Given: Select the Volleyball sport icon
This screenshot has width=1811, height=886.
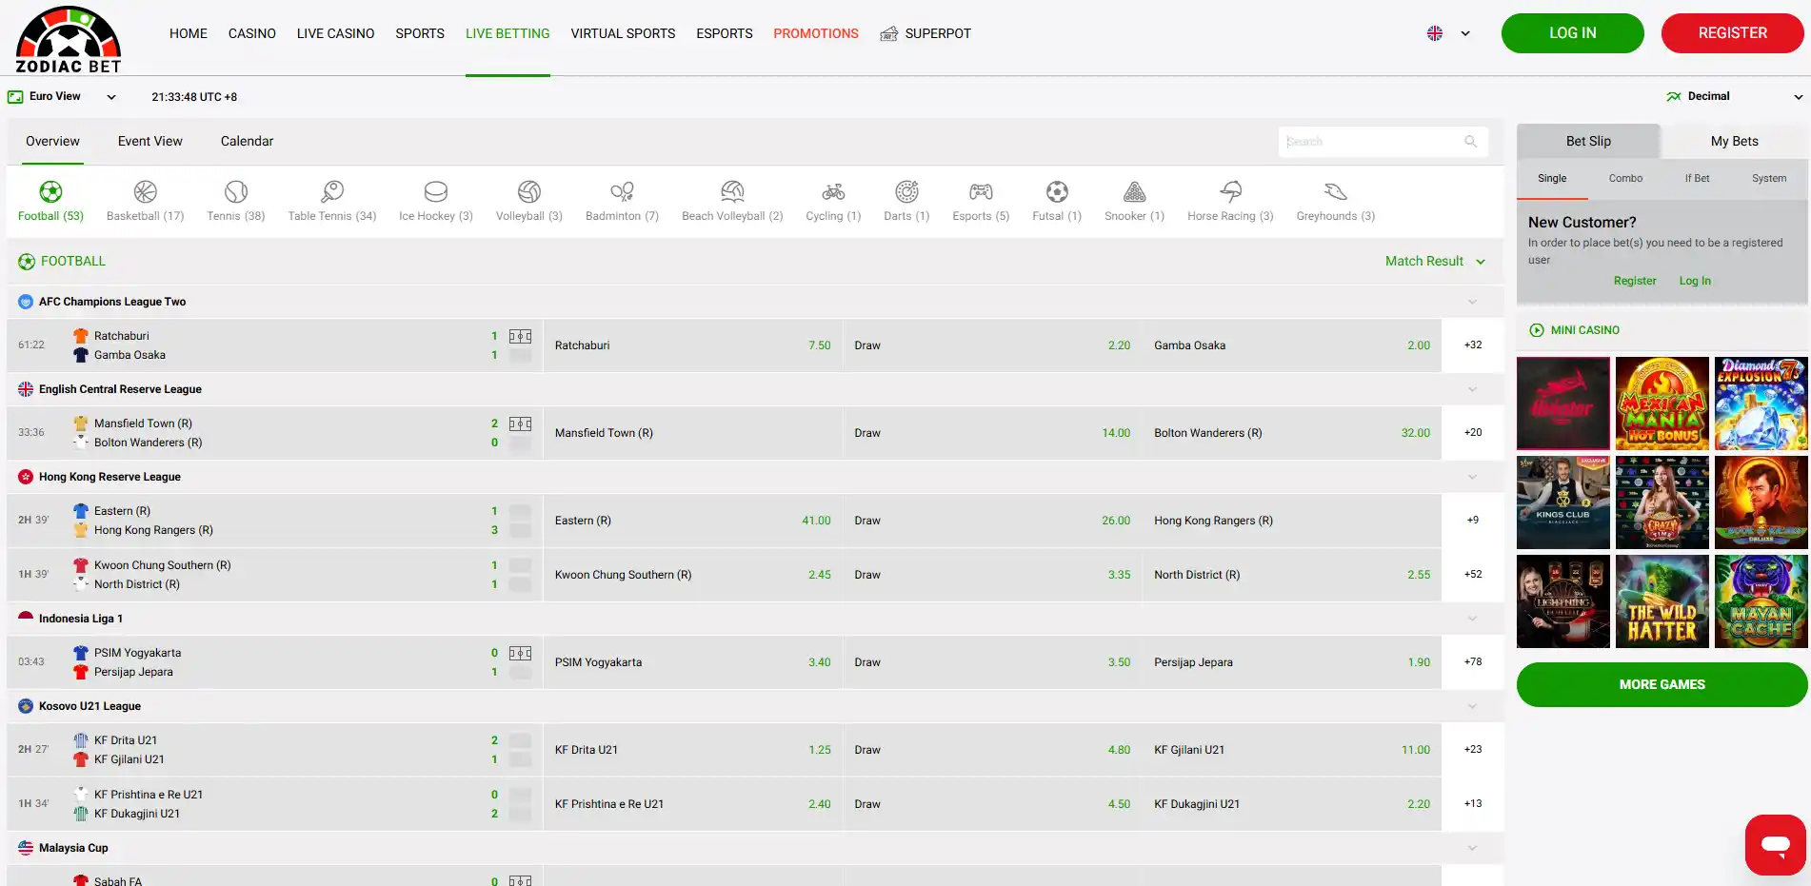Looking at the screenshot, I should tap(529, 192).
